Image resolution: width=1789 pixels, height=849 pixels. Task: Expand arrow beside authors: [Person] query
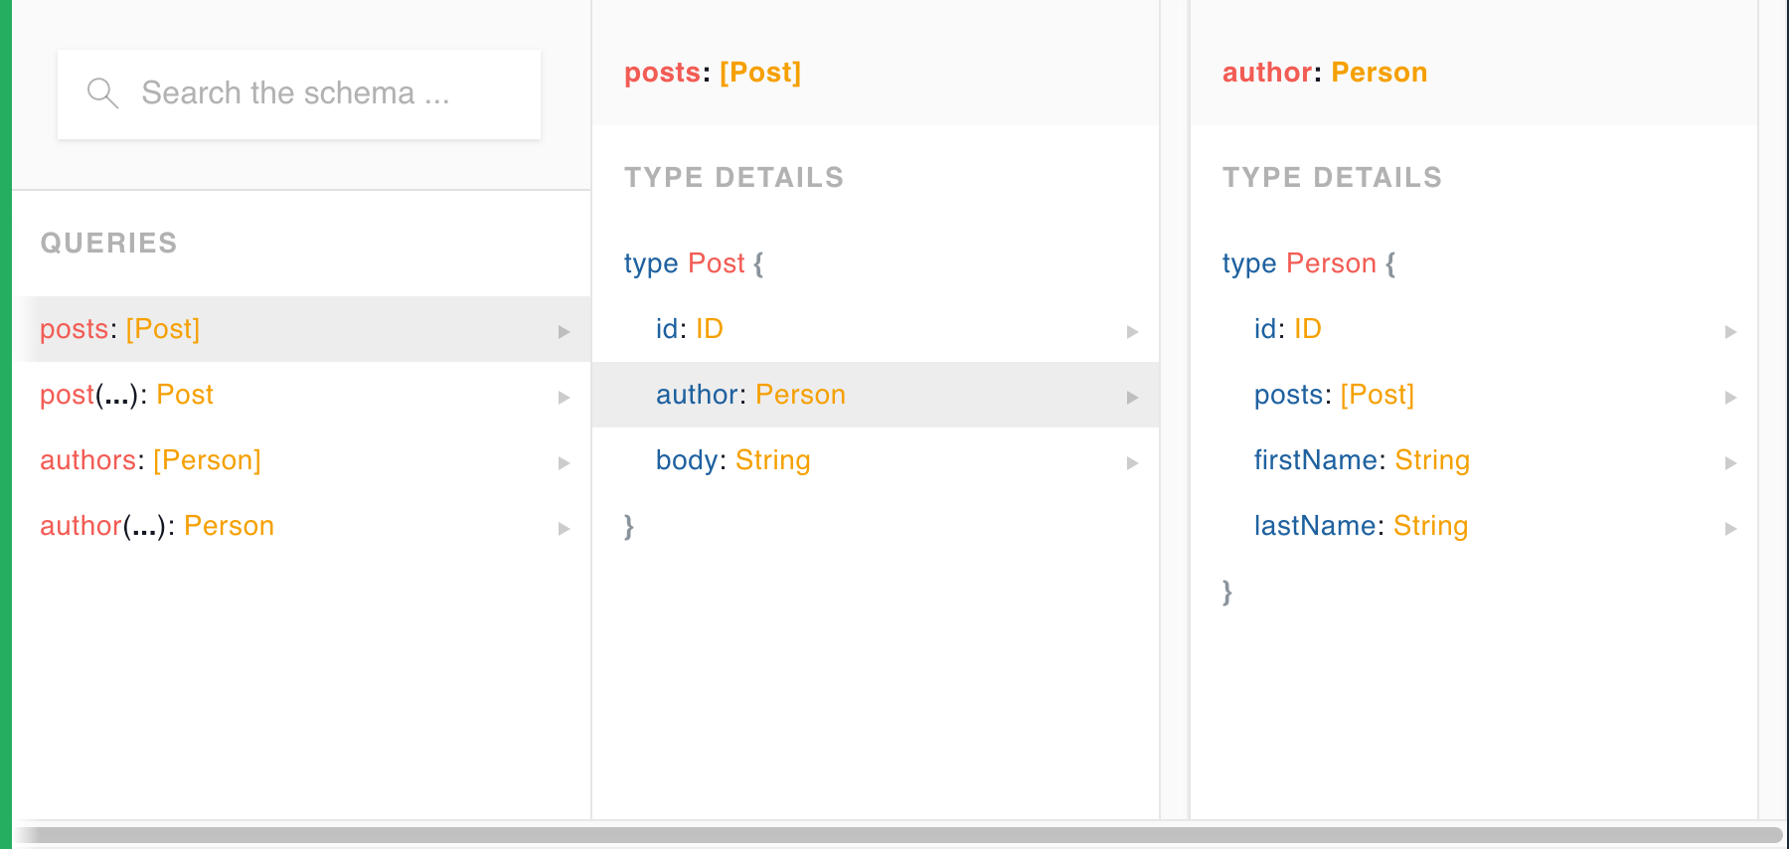(x=564, y=462)
